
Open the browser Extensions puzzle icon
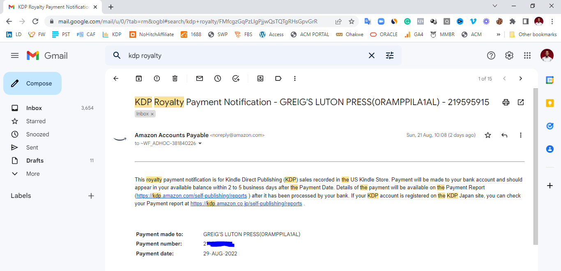pyautogui.click(x=513, y=21)
